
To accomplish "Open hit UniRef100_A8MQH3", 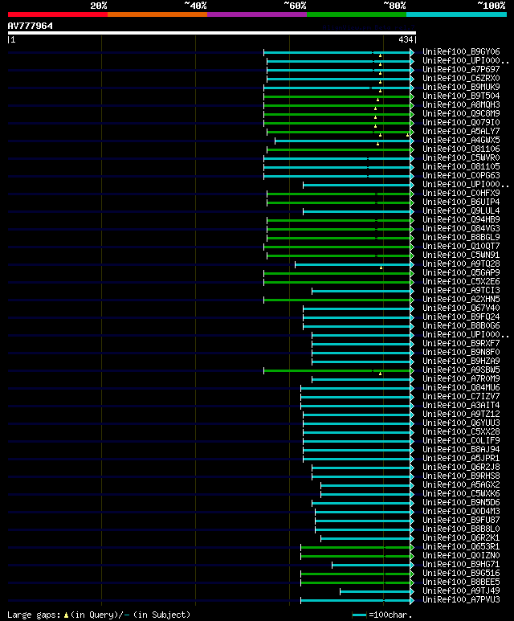I will tap(461, 105).
